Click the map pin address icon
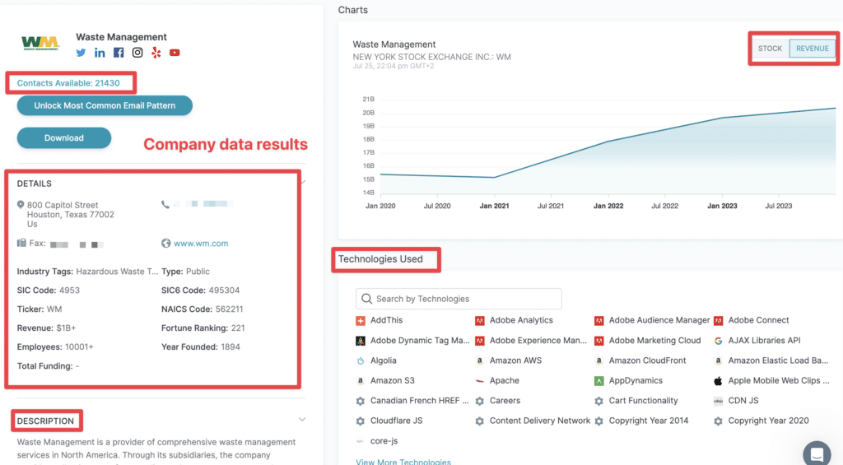Image resolution: width=843 pixels, height=465 pixels. click(x=21, y=205)
